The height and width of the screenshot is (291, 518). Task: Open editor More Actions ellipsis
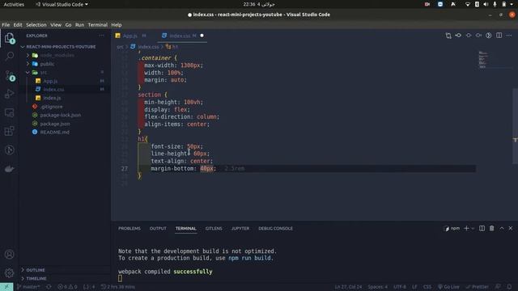509,36
